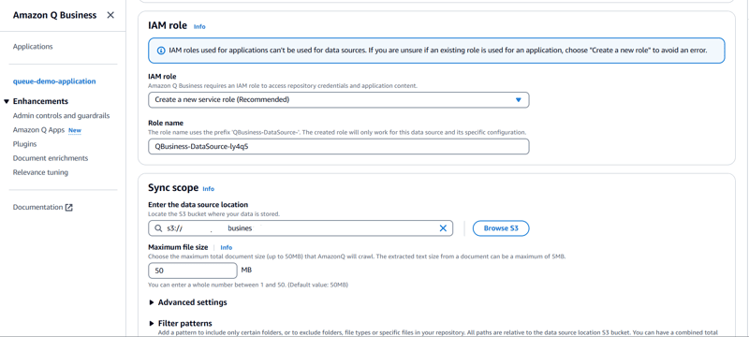Open Info link beside Maximum file size
Screen dimensions: 749x337
[x=226, y=247]
